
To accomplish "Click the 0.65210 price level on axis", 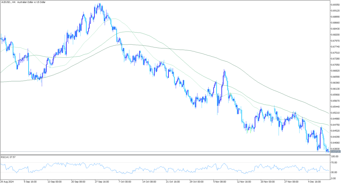I will click(336, 113).
